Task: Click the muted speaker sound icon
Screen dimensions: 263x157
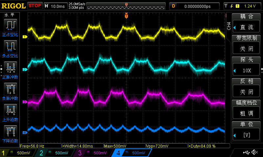Action: pos(254,152)
